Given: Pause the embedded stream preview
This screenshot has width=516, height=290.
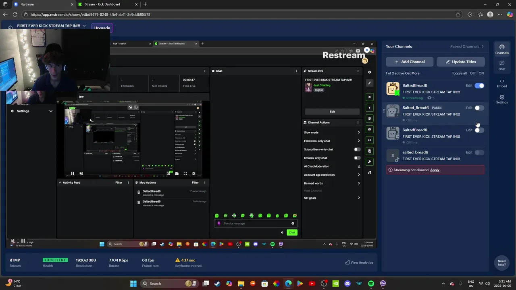Looking at the screenshot, I should 73,174.
